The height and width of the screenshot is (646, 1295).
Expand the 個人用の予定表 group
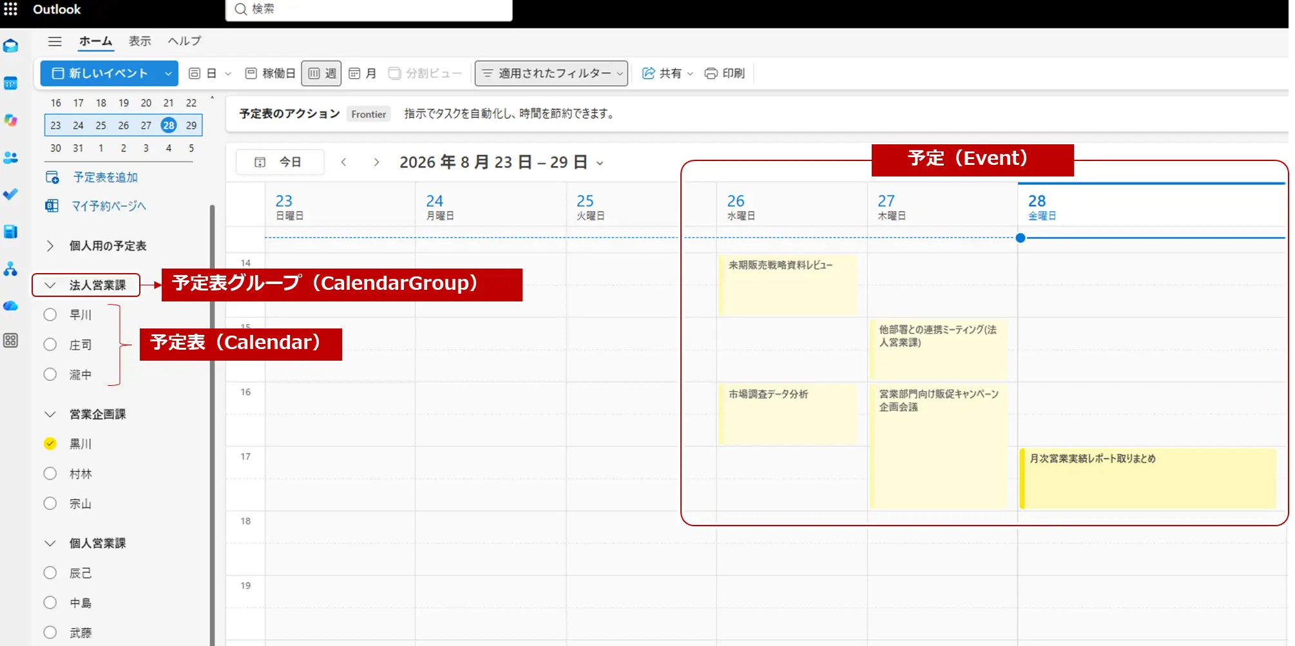point(50,246)
